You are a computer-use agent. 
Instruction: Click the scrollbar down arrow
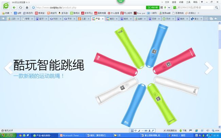pyautogui.click(x=219, y=127)
